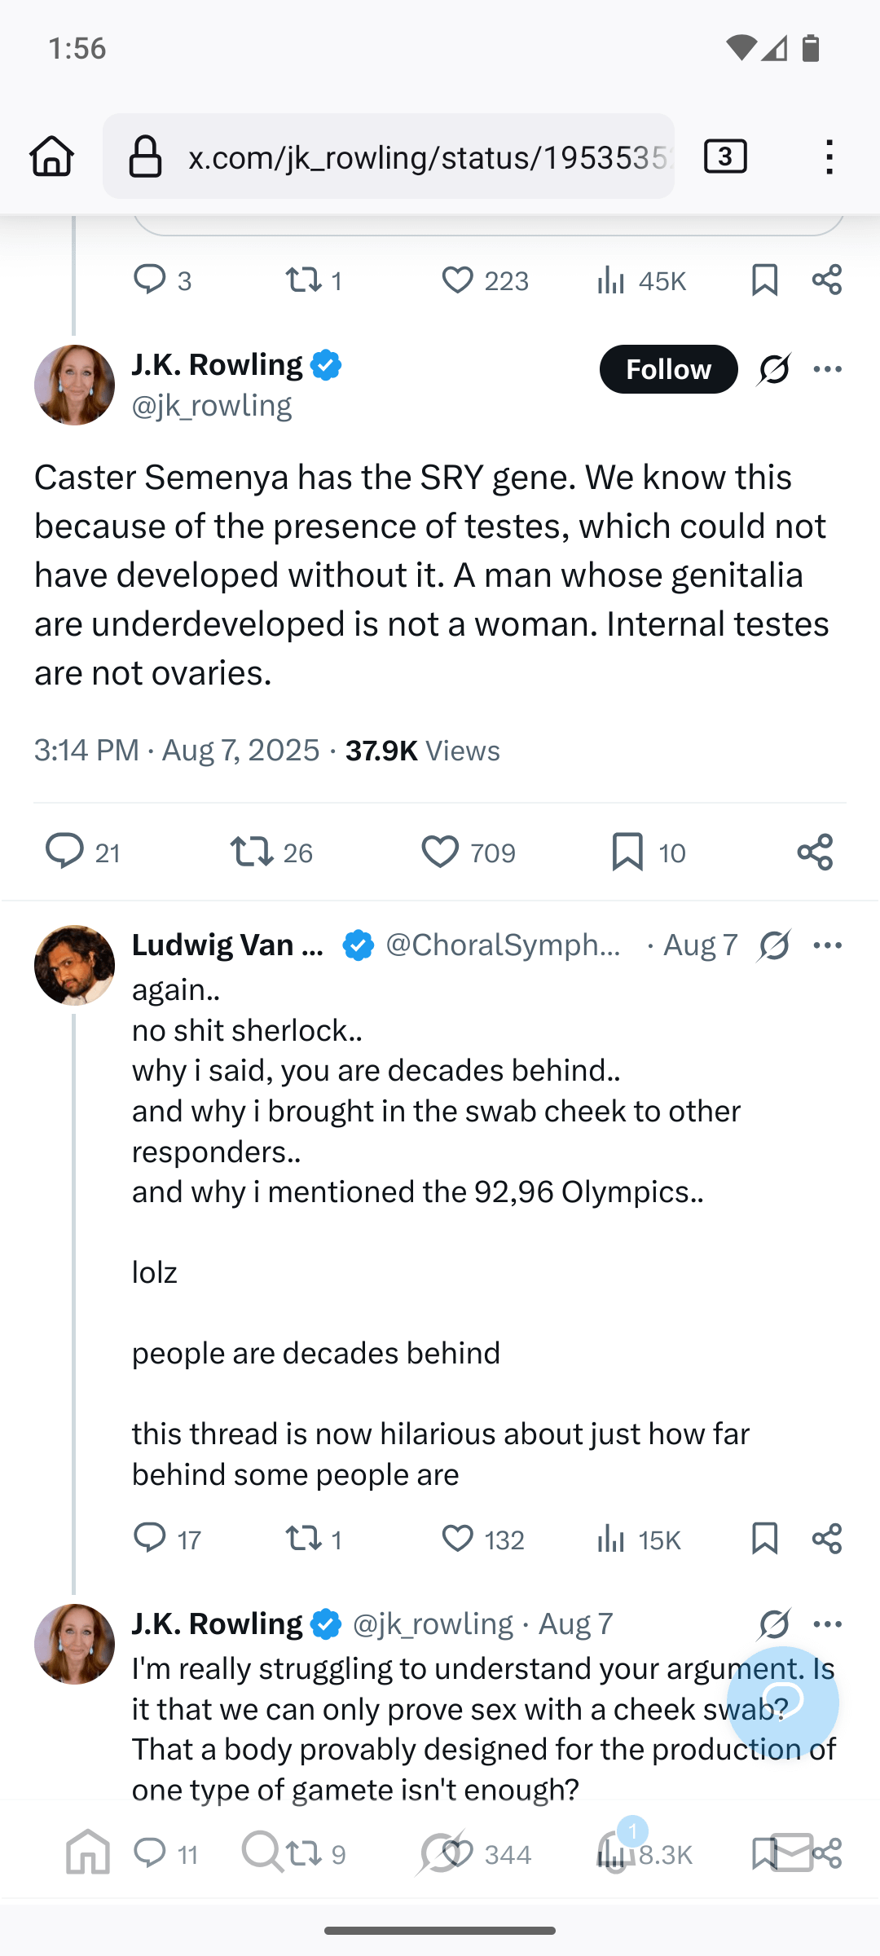This screenshot has width=880, height=1956.
Task: Open J.K. Rowling's profile picture
Action: 74,385
